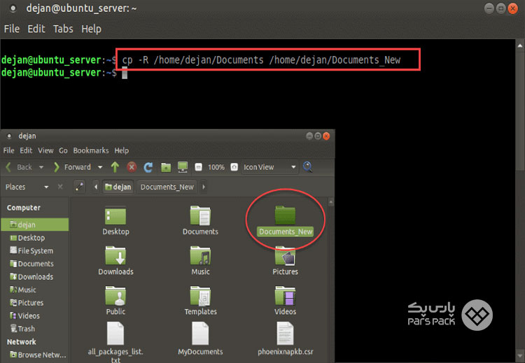
Task: Click the red Stop loading icon
Action: (x=132, y=167)
